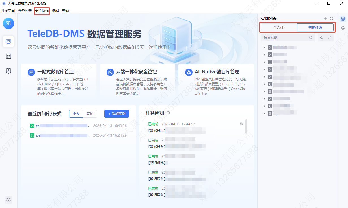
Task: Open the recent database starting with pe
Action: (62, 135)
